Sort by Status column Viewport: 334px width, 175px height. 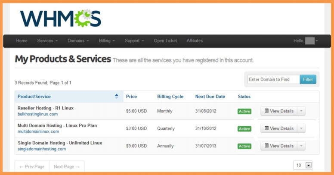[x=244, y=97]
